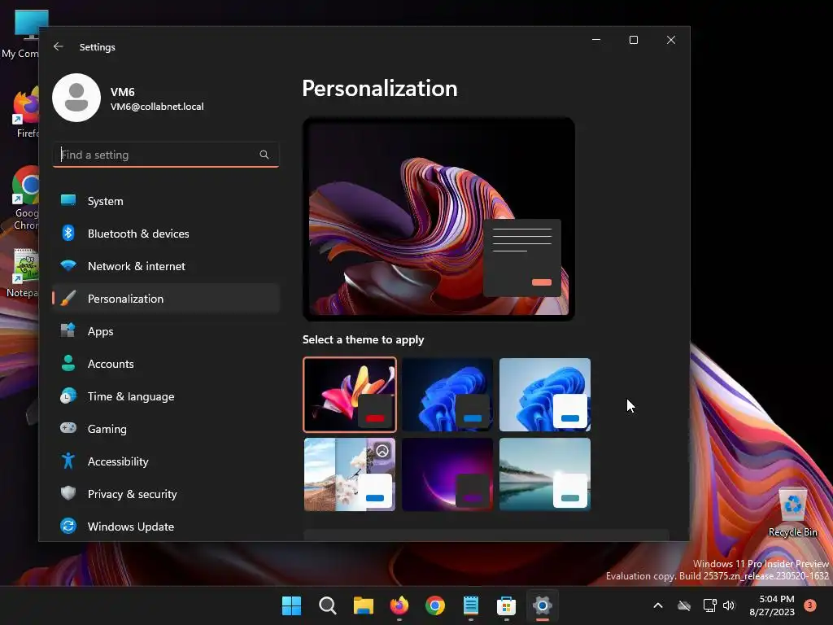Screen dimensions: 833x625
Task: Open the Windows Start menu
Action: coord(291,605)
